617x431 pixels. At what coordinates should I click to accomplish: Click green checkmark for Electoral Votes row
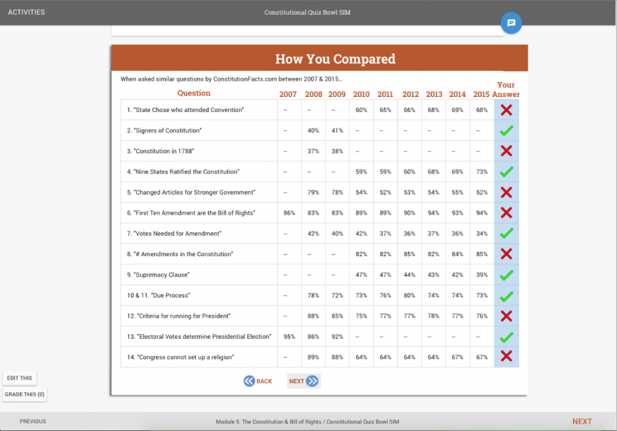tap(506, 336)
